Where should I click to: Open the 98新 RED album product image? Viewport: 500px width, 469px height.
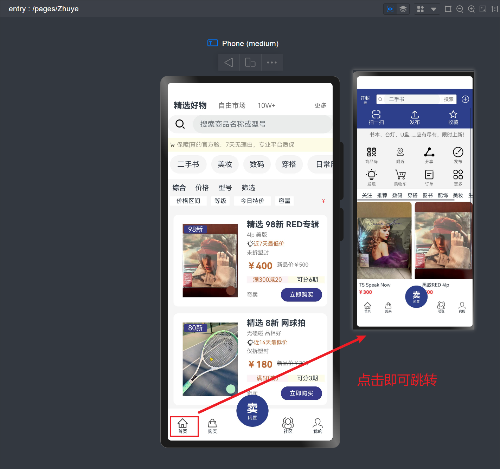click(x=210, y=261)
